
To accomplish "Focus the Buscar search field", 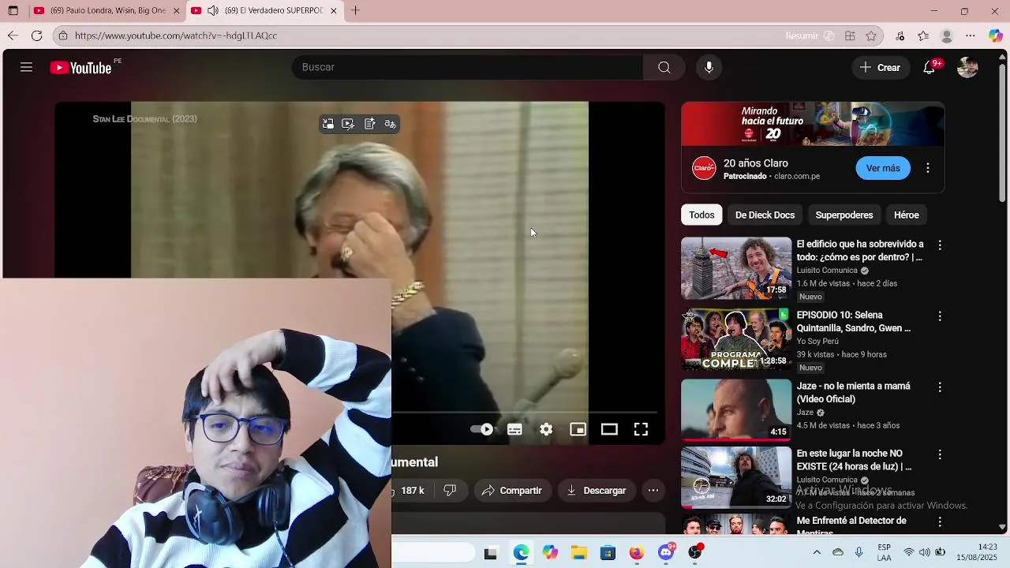I will click(468, 67).
